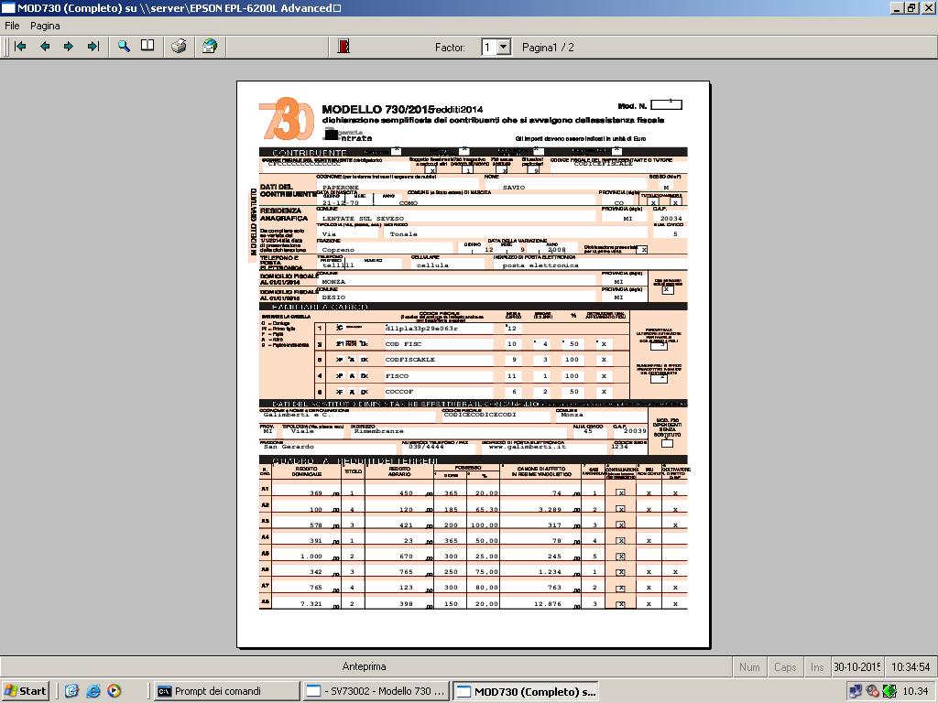Click the DESIO fiscal domicile value
Viewport: 938px width, 703px height.
pyautogui.click(x=333, y=297)
